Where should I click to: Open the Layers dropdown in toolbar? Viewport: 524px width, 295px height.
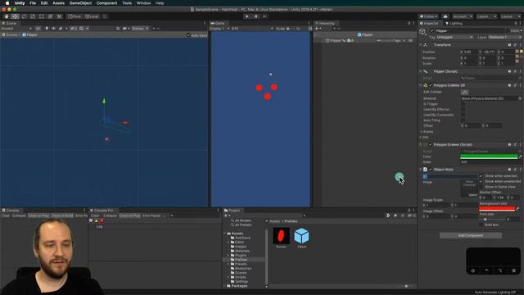(486, 16)
